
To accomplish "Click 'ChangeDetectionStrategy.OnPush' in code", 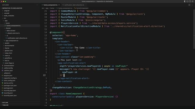I will tap(92, 88).
